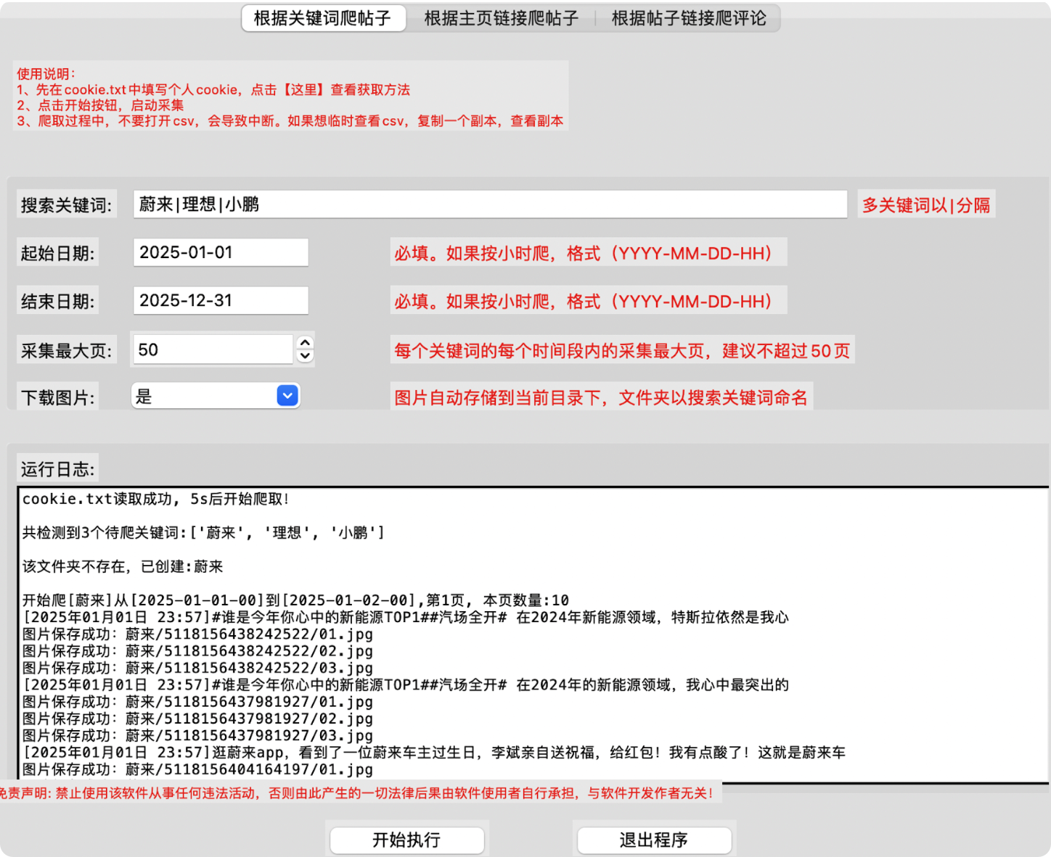The width and height of the screenshot is (1051, 857).
Task: Click the 起始日期 hint 必填 format text
Action: point(589,253)
